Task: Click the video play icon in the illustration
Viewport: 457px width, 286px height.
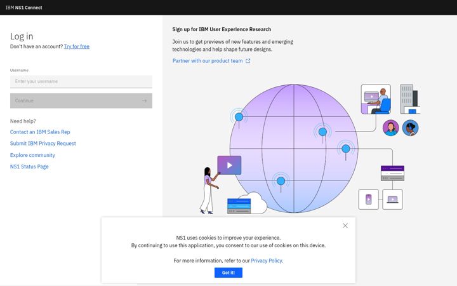Action: point(229,165)
